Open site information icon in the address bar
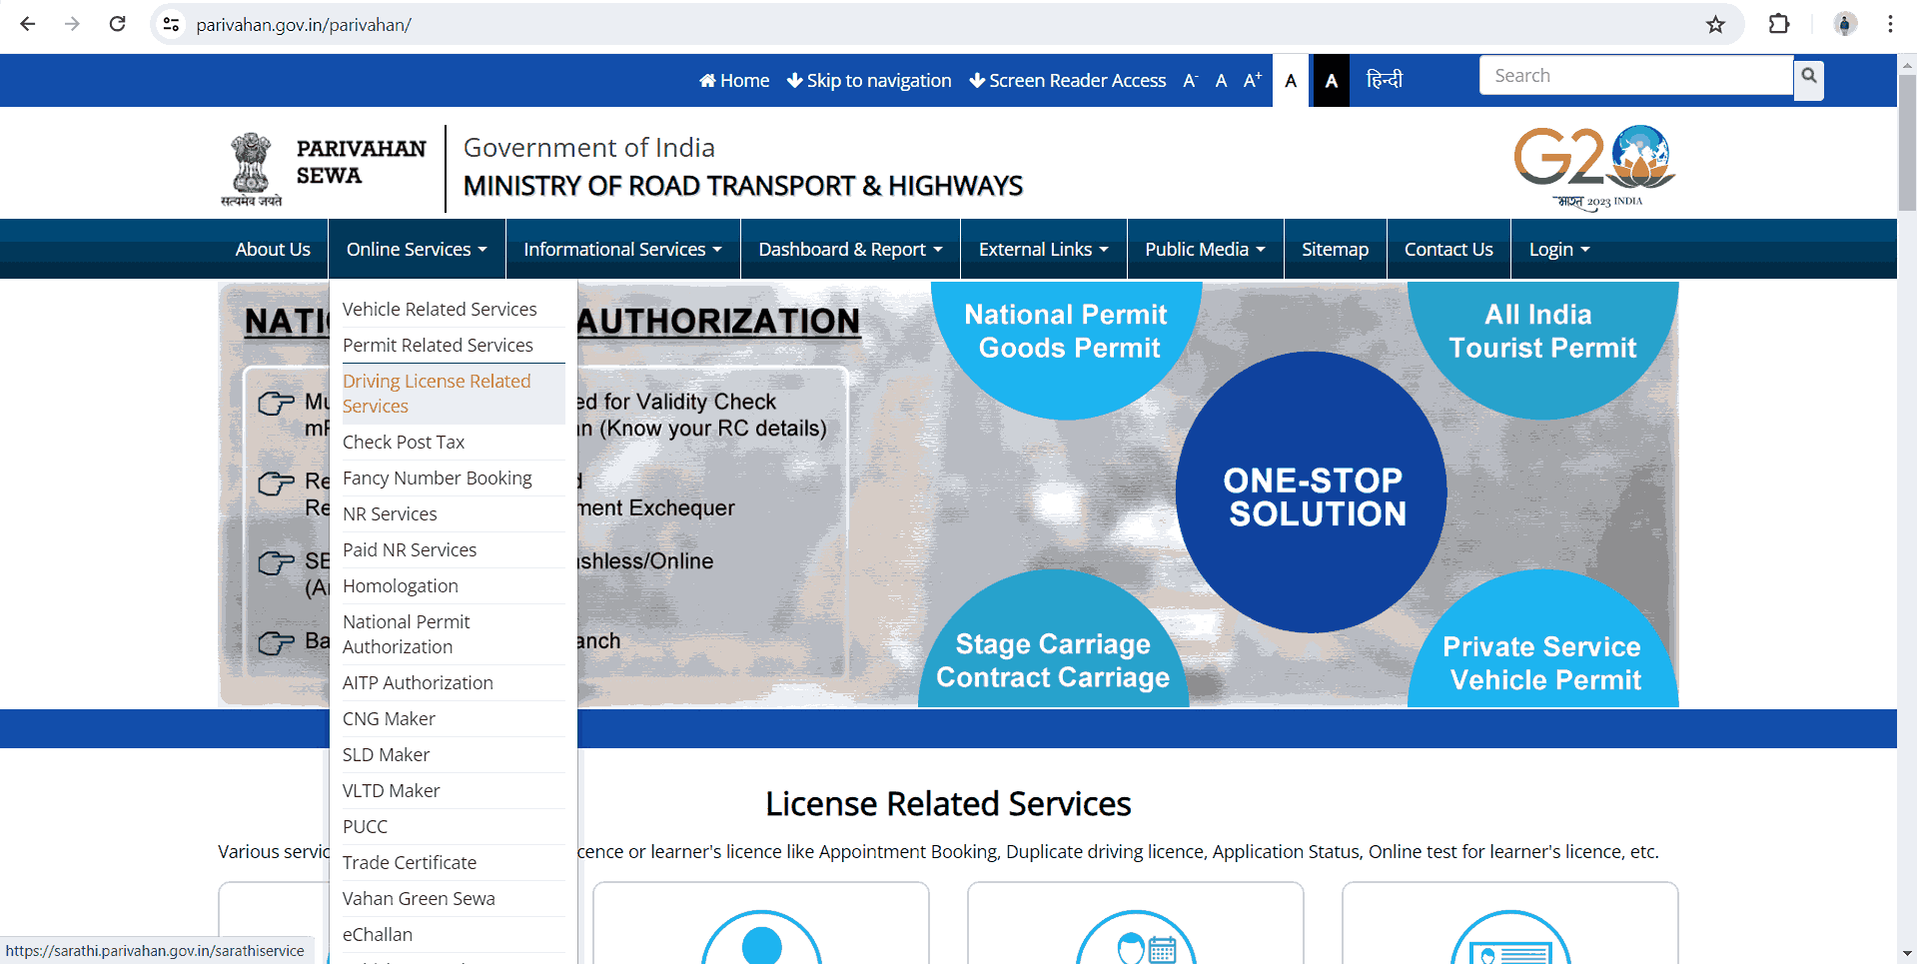 [x=172, y=24]
